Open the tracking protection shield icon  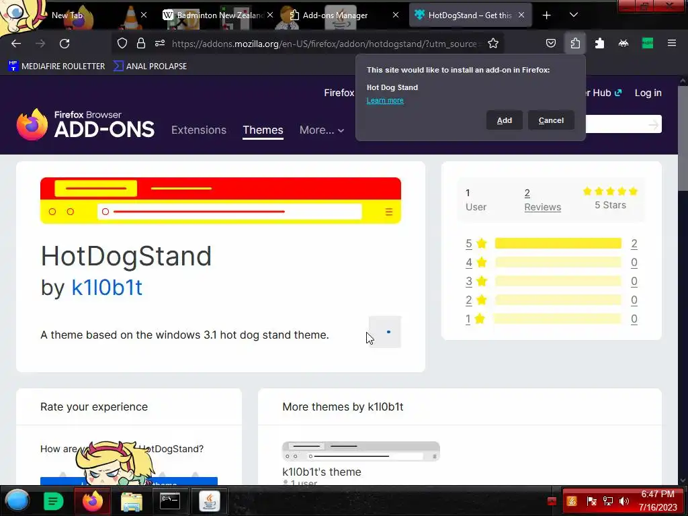tap(122, 43)
